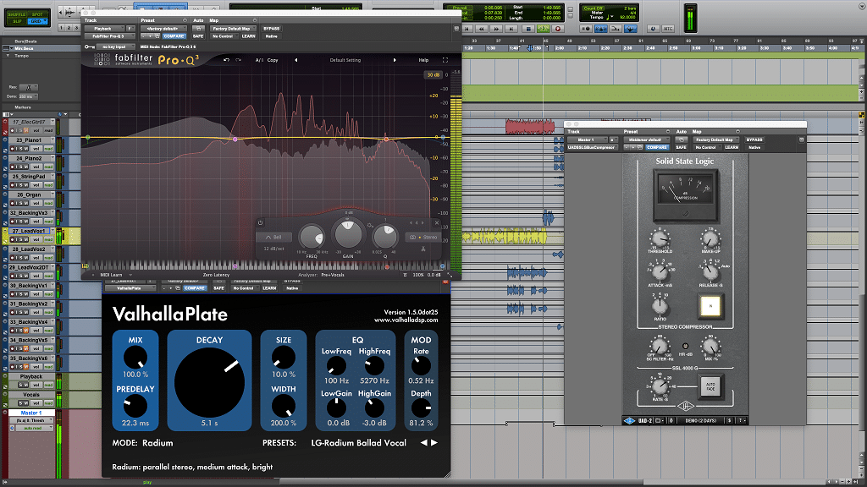Select the pink EQ band node

coord(235,140)
